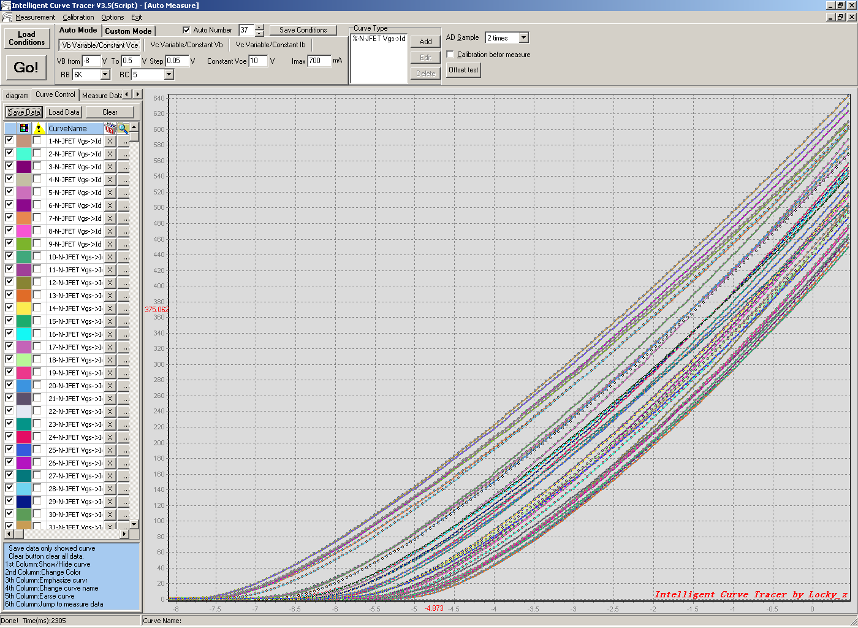Click the color palette column header icon
This screenshot has height=628, width=858.
pyautogui.click(x=24, y=128)
